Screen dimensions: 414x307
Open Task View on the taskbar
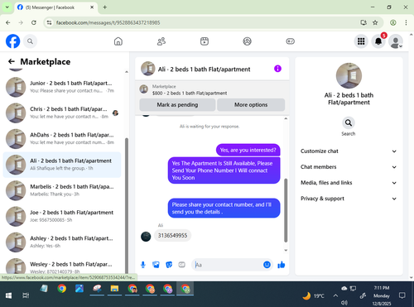[26, 295]
